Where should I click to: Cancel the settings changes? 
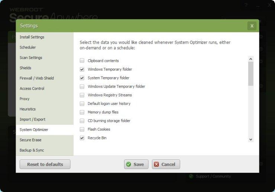click(x=166, y=164)
